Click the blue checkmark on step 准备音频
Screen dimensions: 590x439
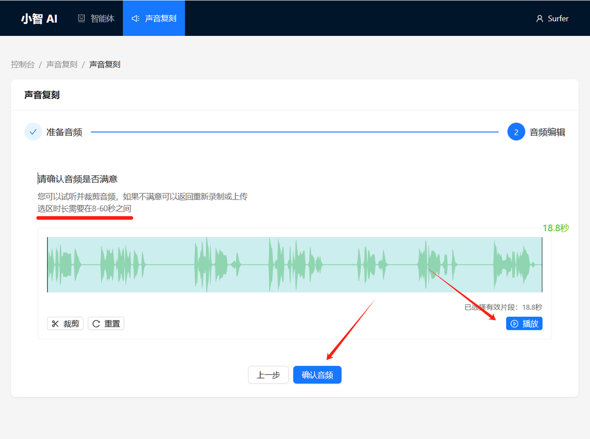(33, 131)
